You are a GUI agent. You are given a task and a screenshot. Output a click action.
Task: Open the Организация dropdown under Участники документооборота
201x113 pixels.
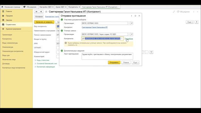(x=129, y=23)
